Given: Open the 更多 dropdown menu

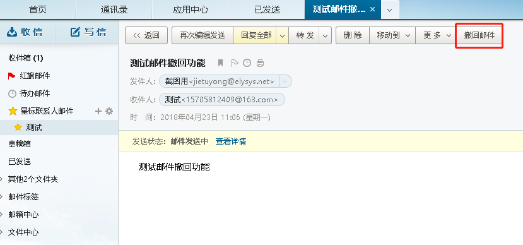Looking at the screenshot, I should point(435,35).
